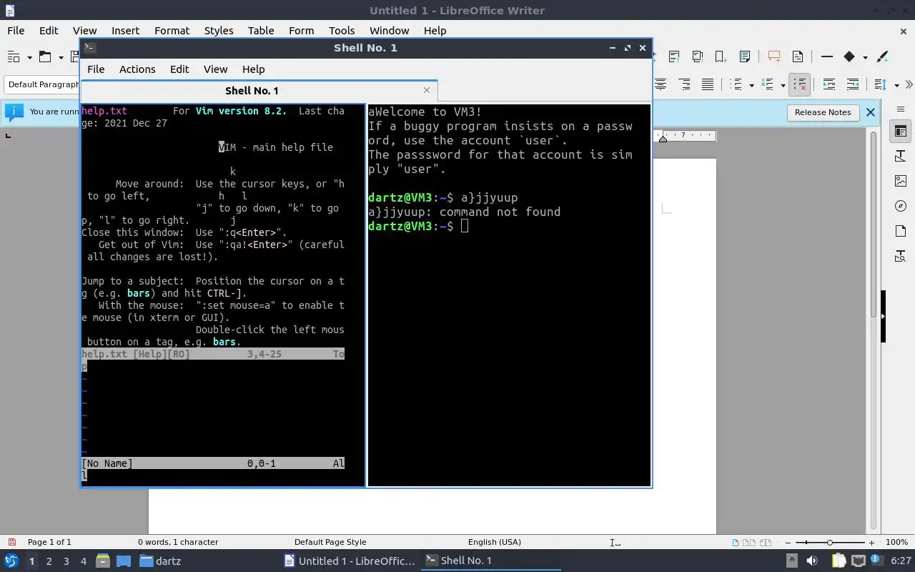The image size is (915, 572).
Task: Click Track Changes document icon in Writer toolbar
Action: 798,56
